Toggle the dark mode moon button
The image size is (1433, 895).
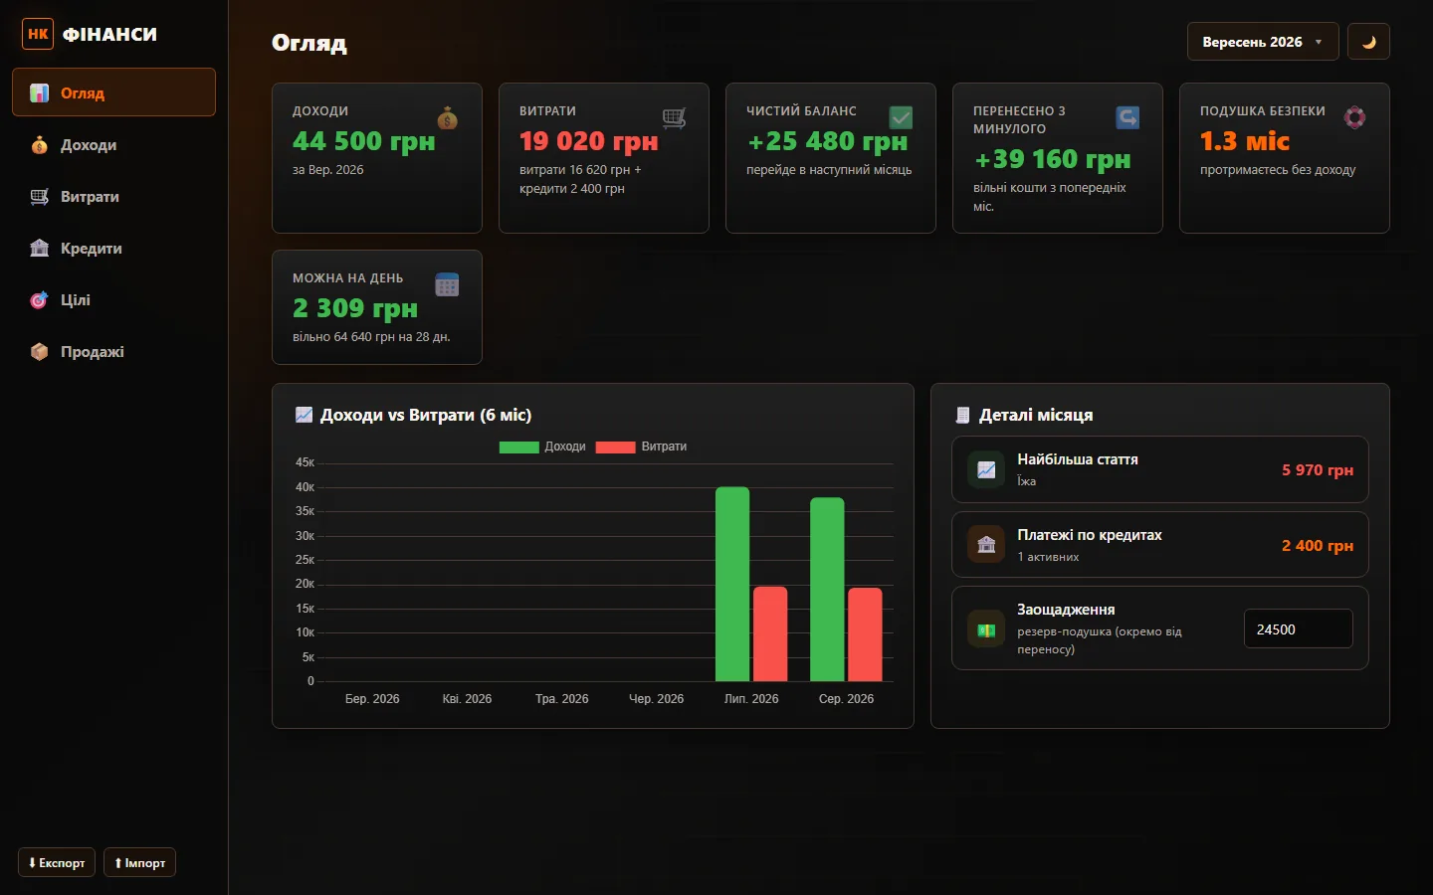pos(1368,42)
